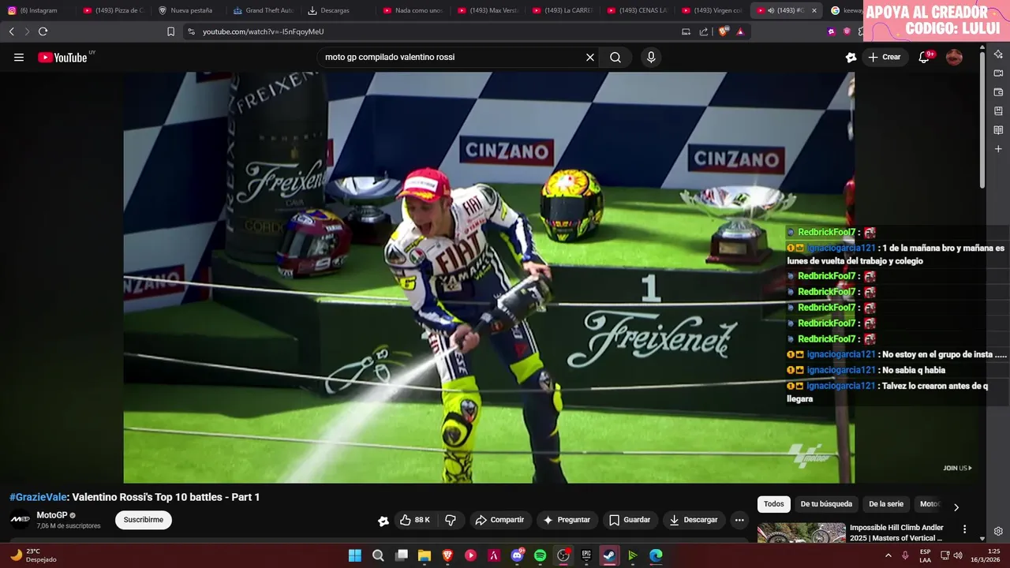Open the account avatar menu
The width and height of the screenshot is (1010, 568).
pos(954,57)
